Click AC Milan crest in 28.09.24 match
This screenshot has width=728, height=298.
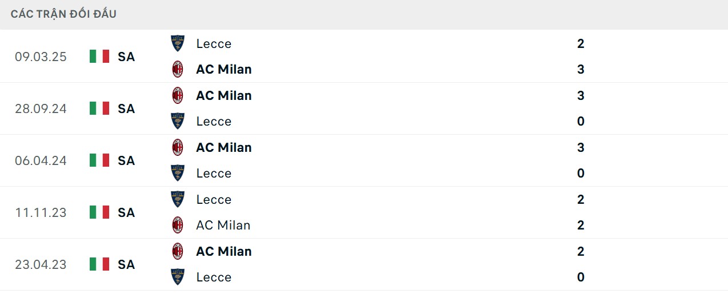coord(178,95)
